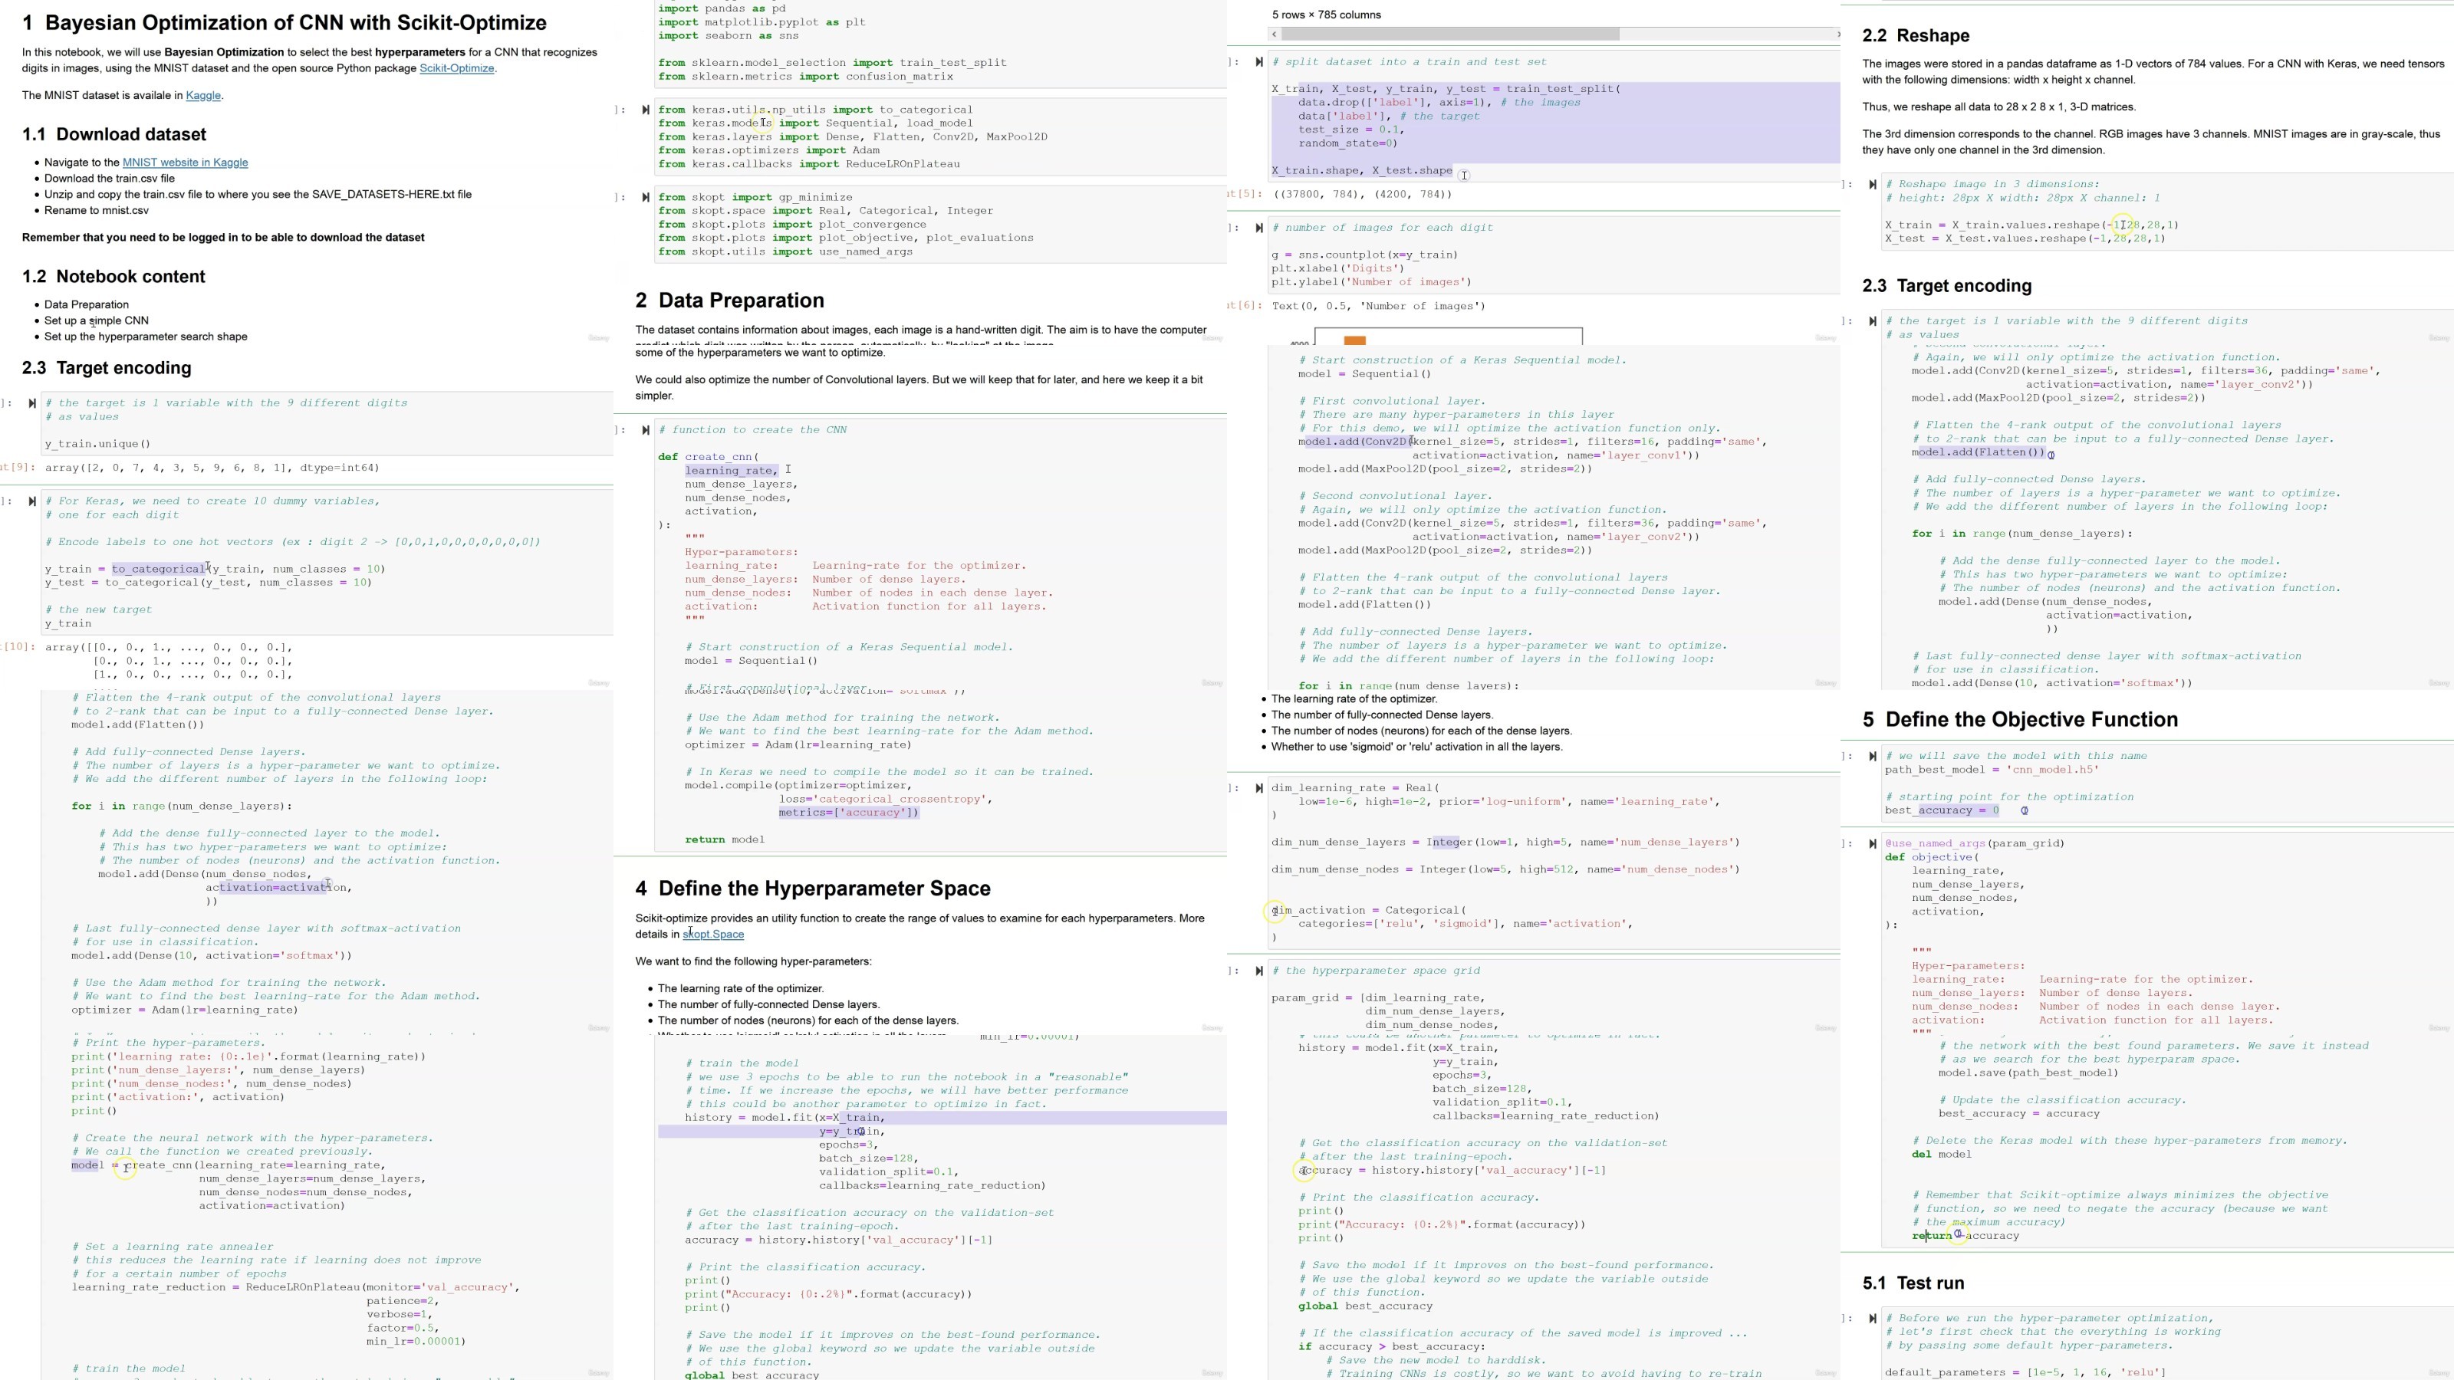Click the 'y_train = to_categorical' code line
The width and height of the screenshot is (2454, 1380).
[x=215, y=570]
